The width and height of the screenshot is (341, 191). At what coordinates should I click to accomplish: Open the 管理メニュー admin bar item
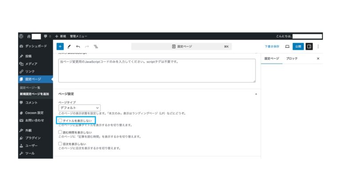pyautogui.click(x=79, y=36)
